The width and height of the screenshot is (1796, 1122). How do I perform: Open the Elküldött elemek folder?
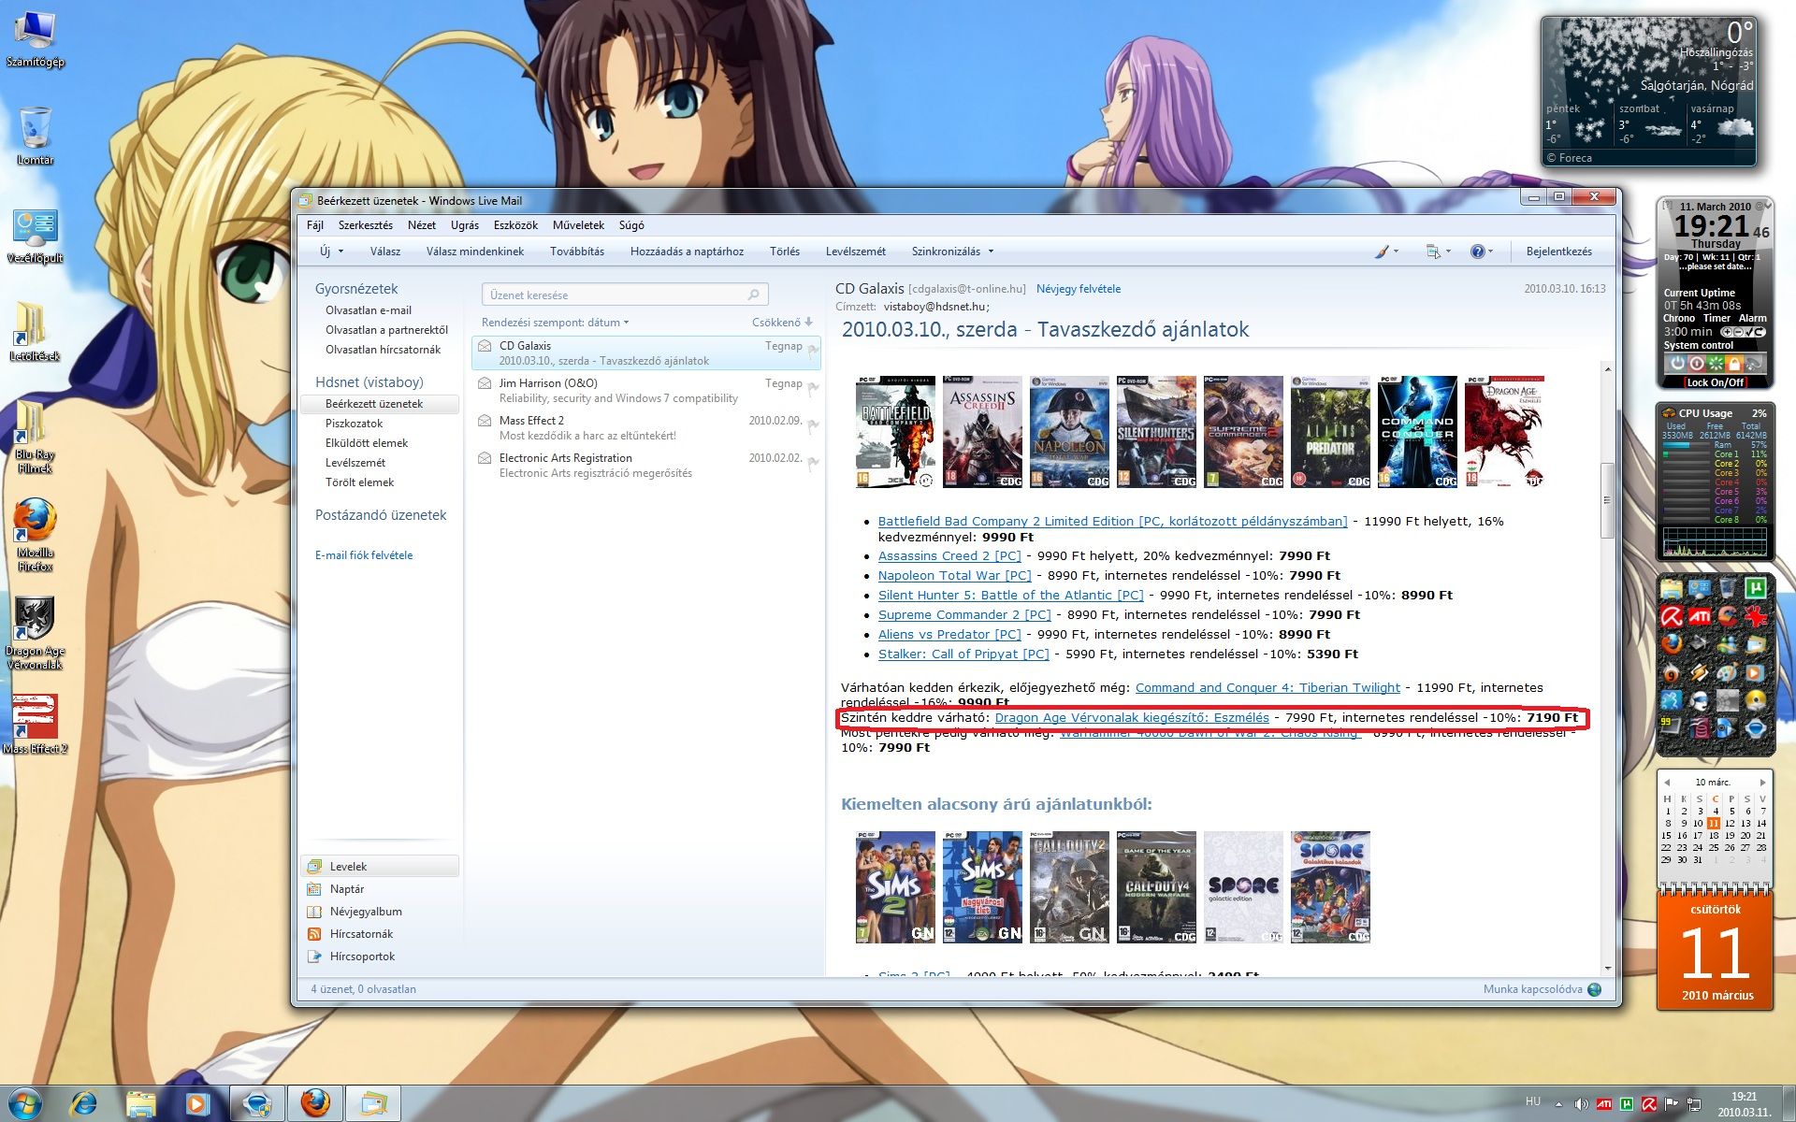click(x=367, y=443)
